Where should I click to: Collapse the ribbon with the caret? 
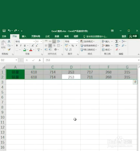139,54
